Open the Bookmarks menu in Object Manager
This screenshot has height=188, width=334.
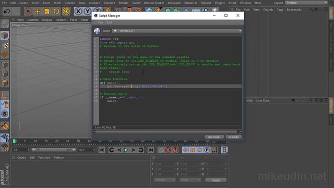tap(294, 10)
